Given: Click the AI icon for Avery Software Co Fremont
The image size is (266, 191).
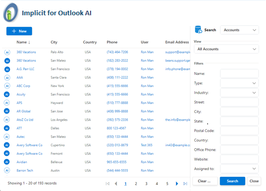Looking at the screenshot, I should pos(7,153).
